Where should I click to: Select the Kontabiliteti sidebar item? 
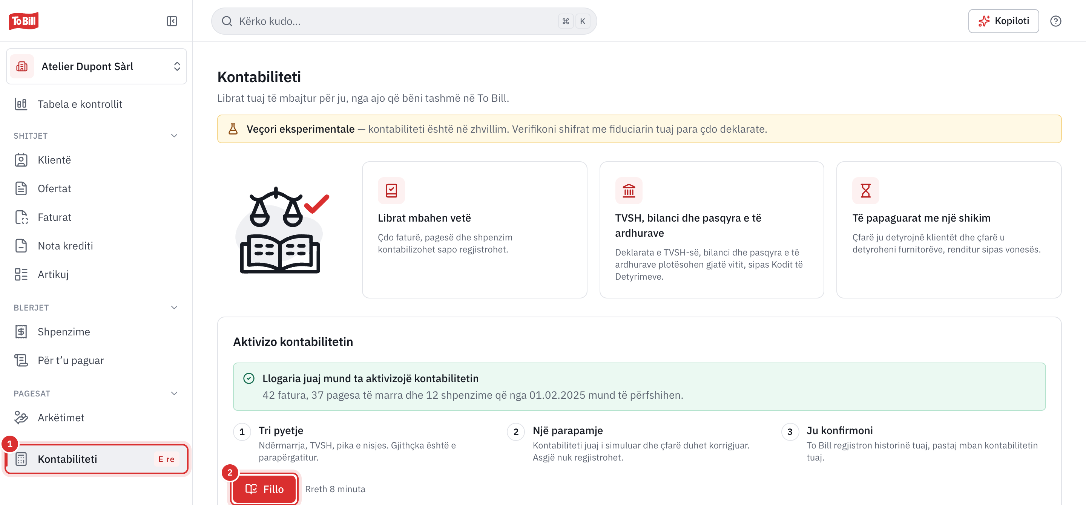coord(96,459)
